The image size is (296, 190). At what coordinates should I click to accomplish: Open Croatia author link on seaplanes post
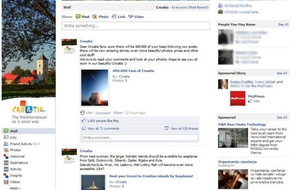click(x=86, y=151)
